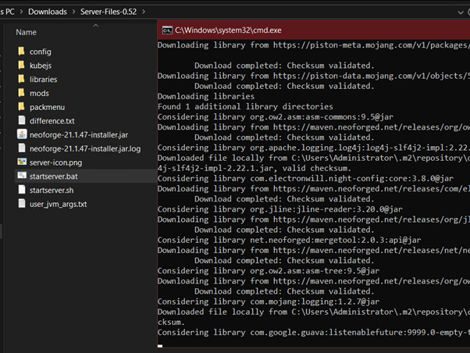
Task: Click the listenablefuture console line
Action: coord(314,333)
